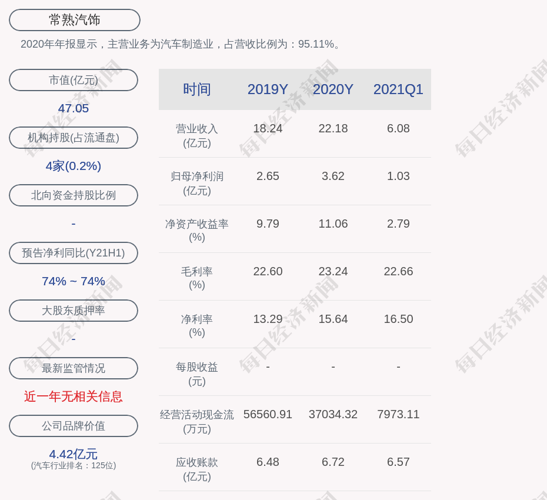This screenshot has width=547, height=500.
Task: Click the 4.42亿元 brand value text
Action: pyautogui.click(x=74, y=454)
